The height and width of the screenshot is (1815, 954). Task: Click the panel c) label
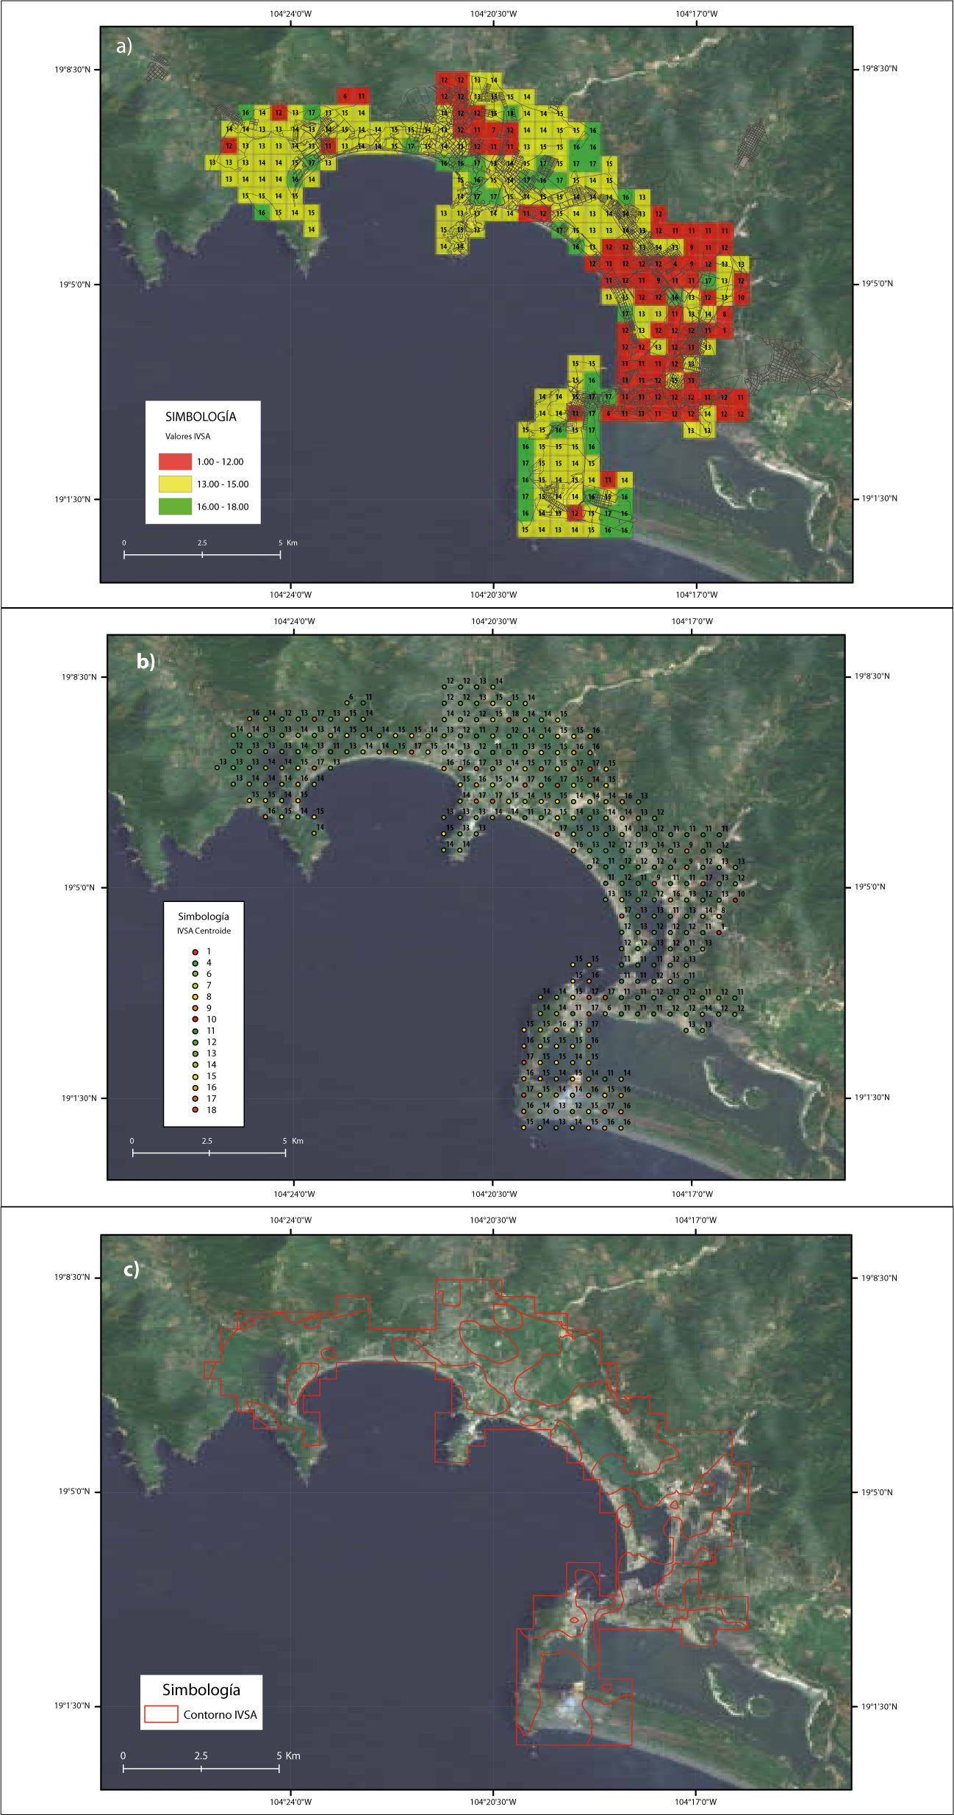click(131, 1270)
